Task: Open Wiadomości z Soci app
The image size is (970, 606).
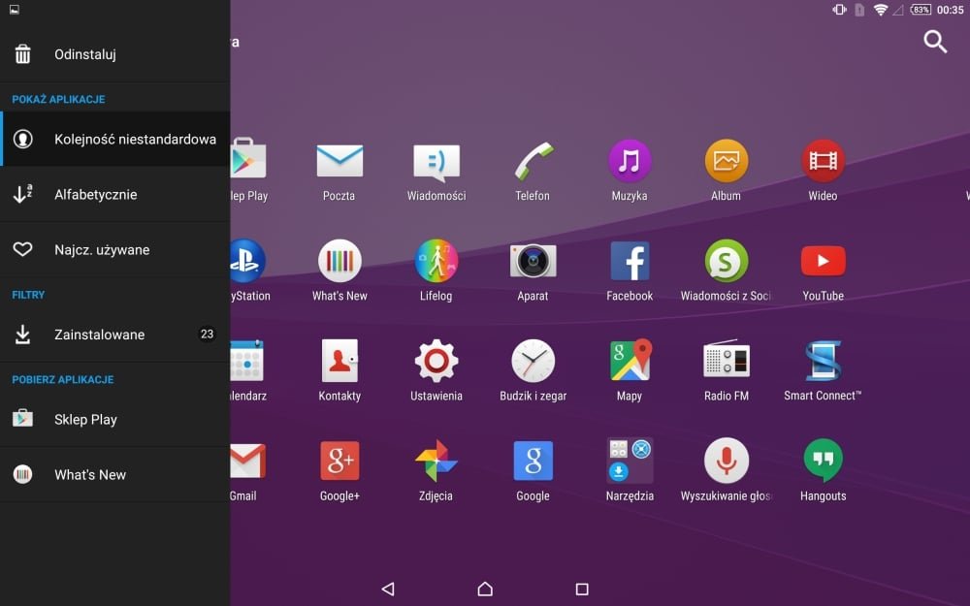Action: point(727,261)
